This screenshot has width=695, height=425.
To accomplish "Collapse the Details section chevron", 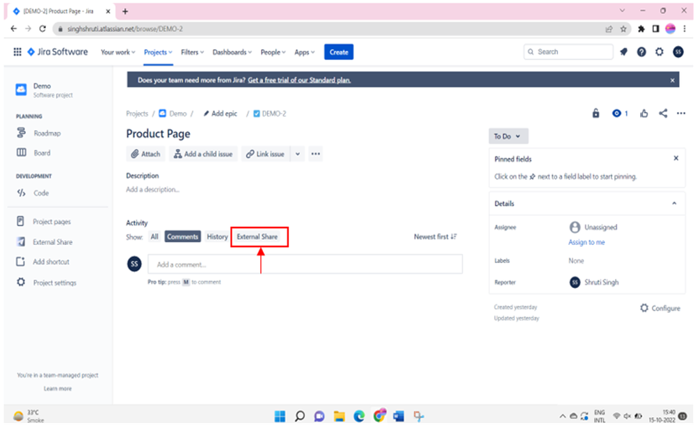I will pyautogui.click(x=674, y=203).
